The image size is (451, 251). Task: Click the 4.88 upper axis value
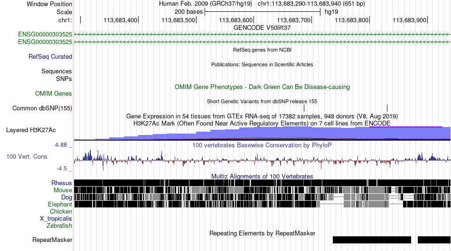point(61,145)
